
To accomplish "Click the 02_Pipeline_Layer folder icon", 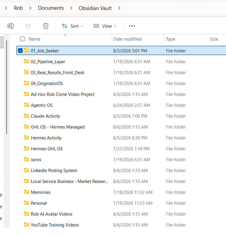I will [x=26, y=61].
